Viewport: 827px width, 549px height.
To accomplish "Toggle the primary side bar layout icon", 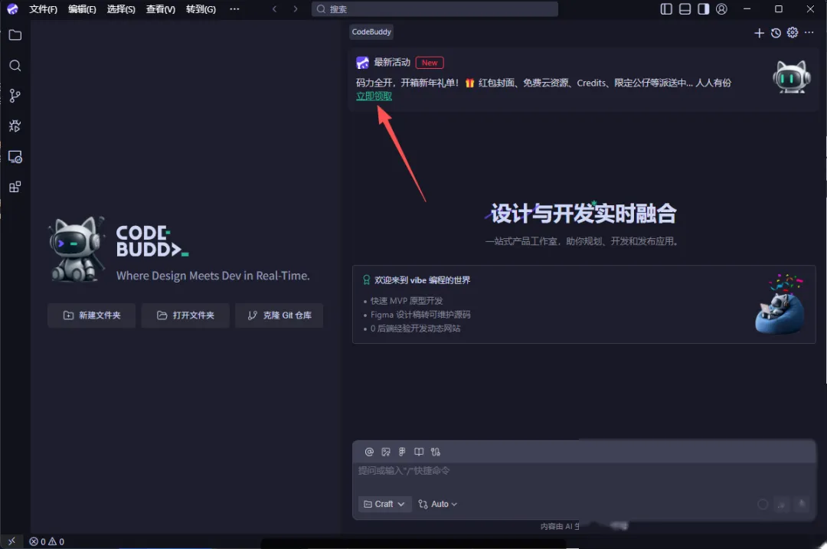I will pyautogui.click(x=666, y=9).
